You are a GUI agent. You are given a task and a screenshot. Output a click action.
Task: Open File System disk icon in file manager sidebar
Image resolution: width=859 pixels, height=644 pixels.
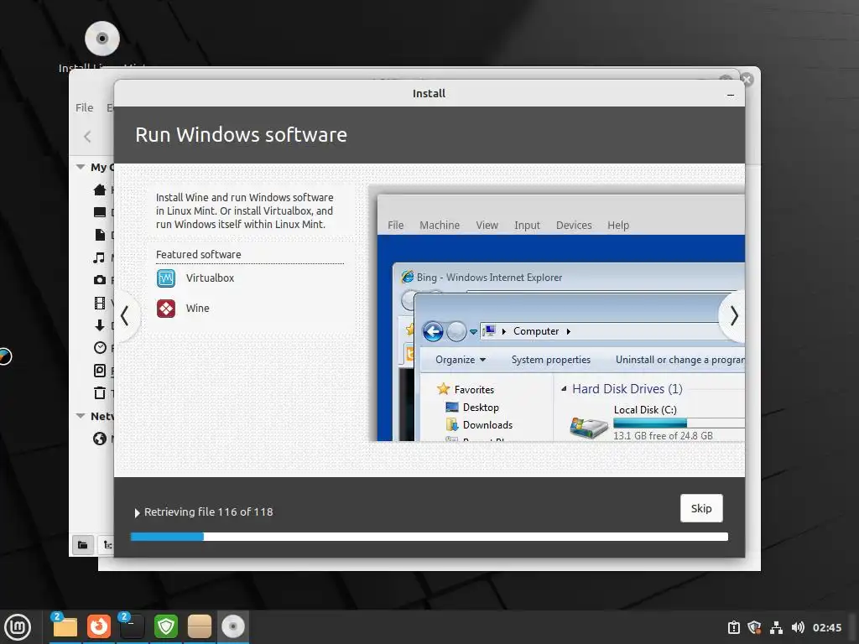pos(100,371)
